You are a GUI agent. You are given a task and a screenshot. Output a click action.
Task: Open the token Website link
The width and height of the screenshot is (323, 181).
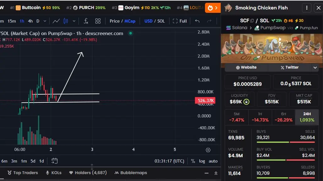click(x=246, y=67)
